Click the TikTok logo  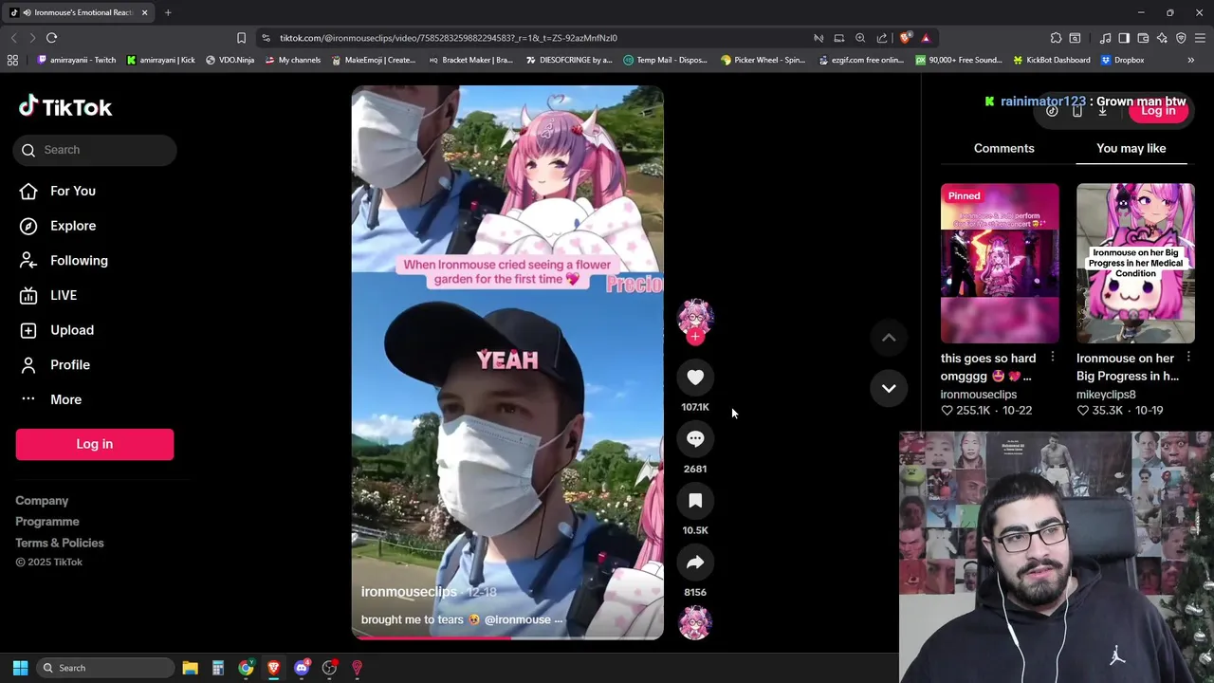point(65,107)
